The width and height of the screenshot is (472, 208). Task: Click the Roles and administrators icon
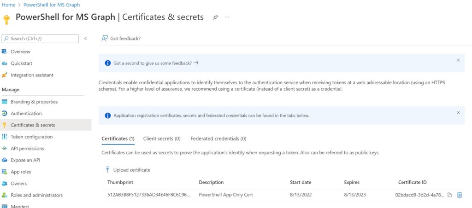4,195
